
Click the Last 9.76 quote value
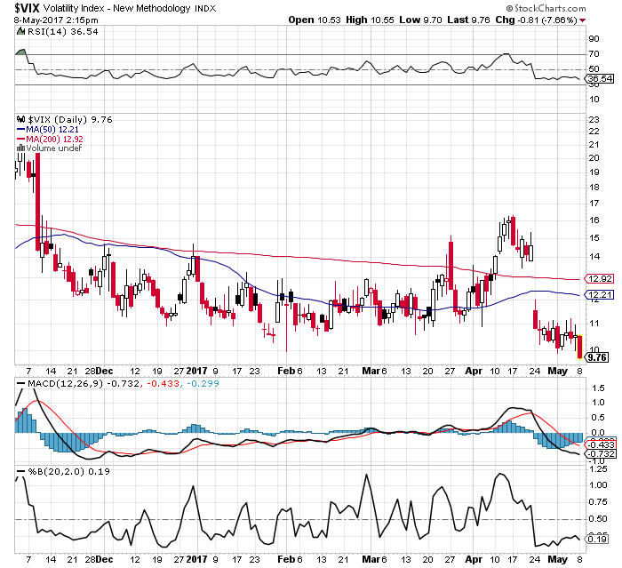pyautogui.click(x=468, y=20)
